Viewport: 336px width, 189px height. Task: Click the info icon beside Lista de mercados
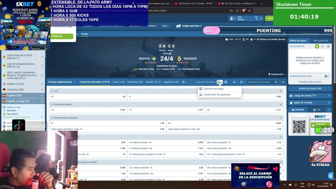[x=226, y=82]
